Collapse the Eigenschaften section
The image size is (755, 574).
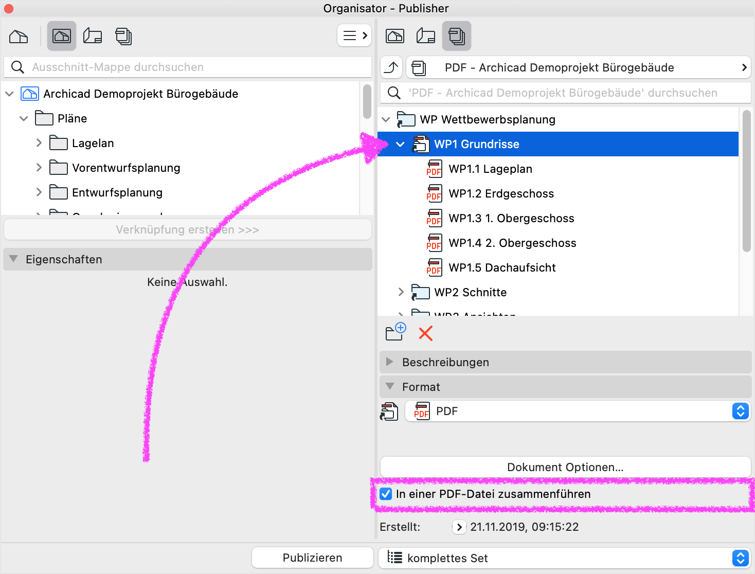13,259
